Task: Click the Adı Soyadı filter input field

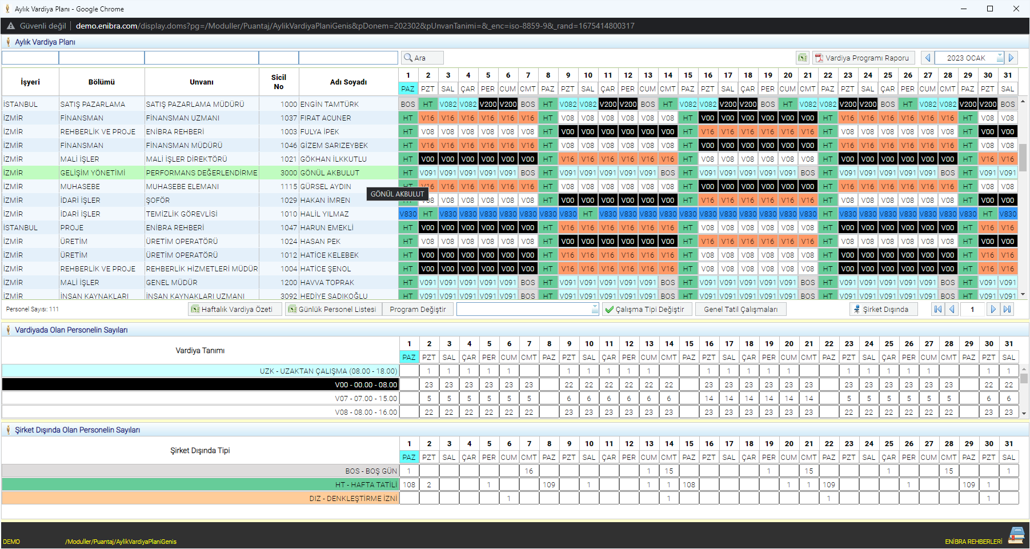Action: point(348,58)
